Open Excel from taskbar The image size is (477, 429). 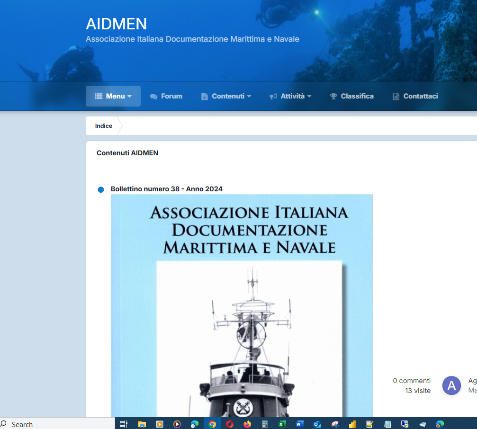282,424
